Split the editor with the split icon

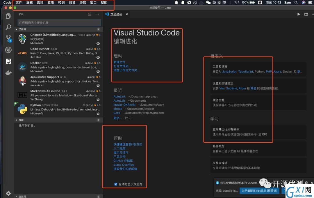(306, 14)
